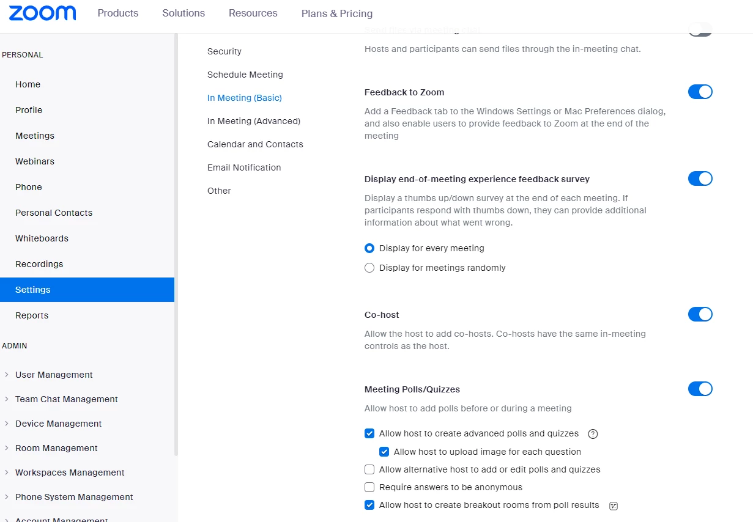Select In Meeting (Advanced) section
This screenshot has height=522, width=753.
[x=254, y=121]
